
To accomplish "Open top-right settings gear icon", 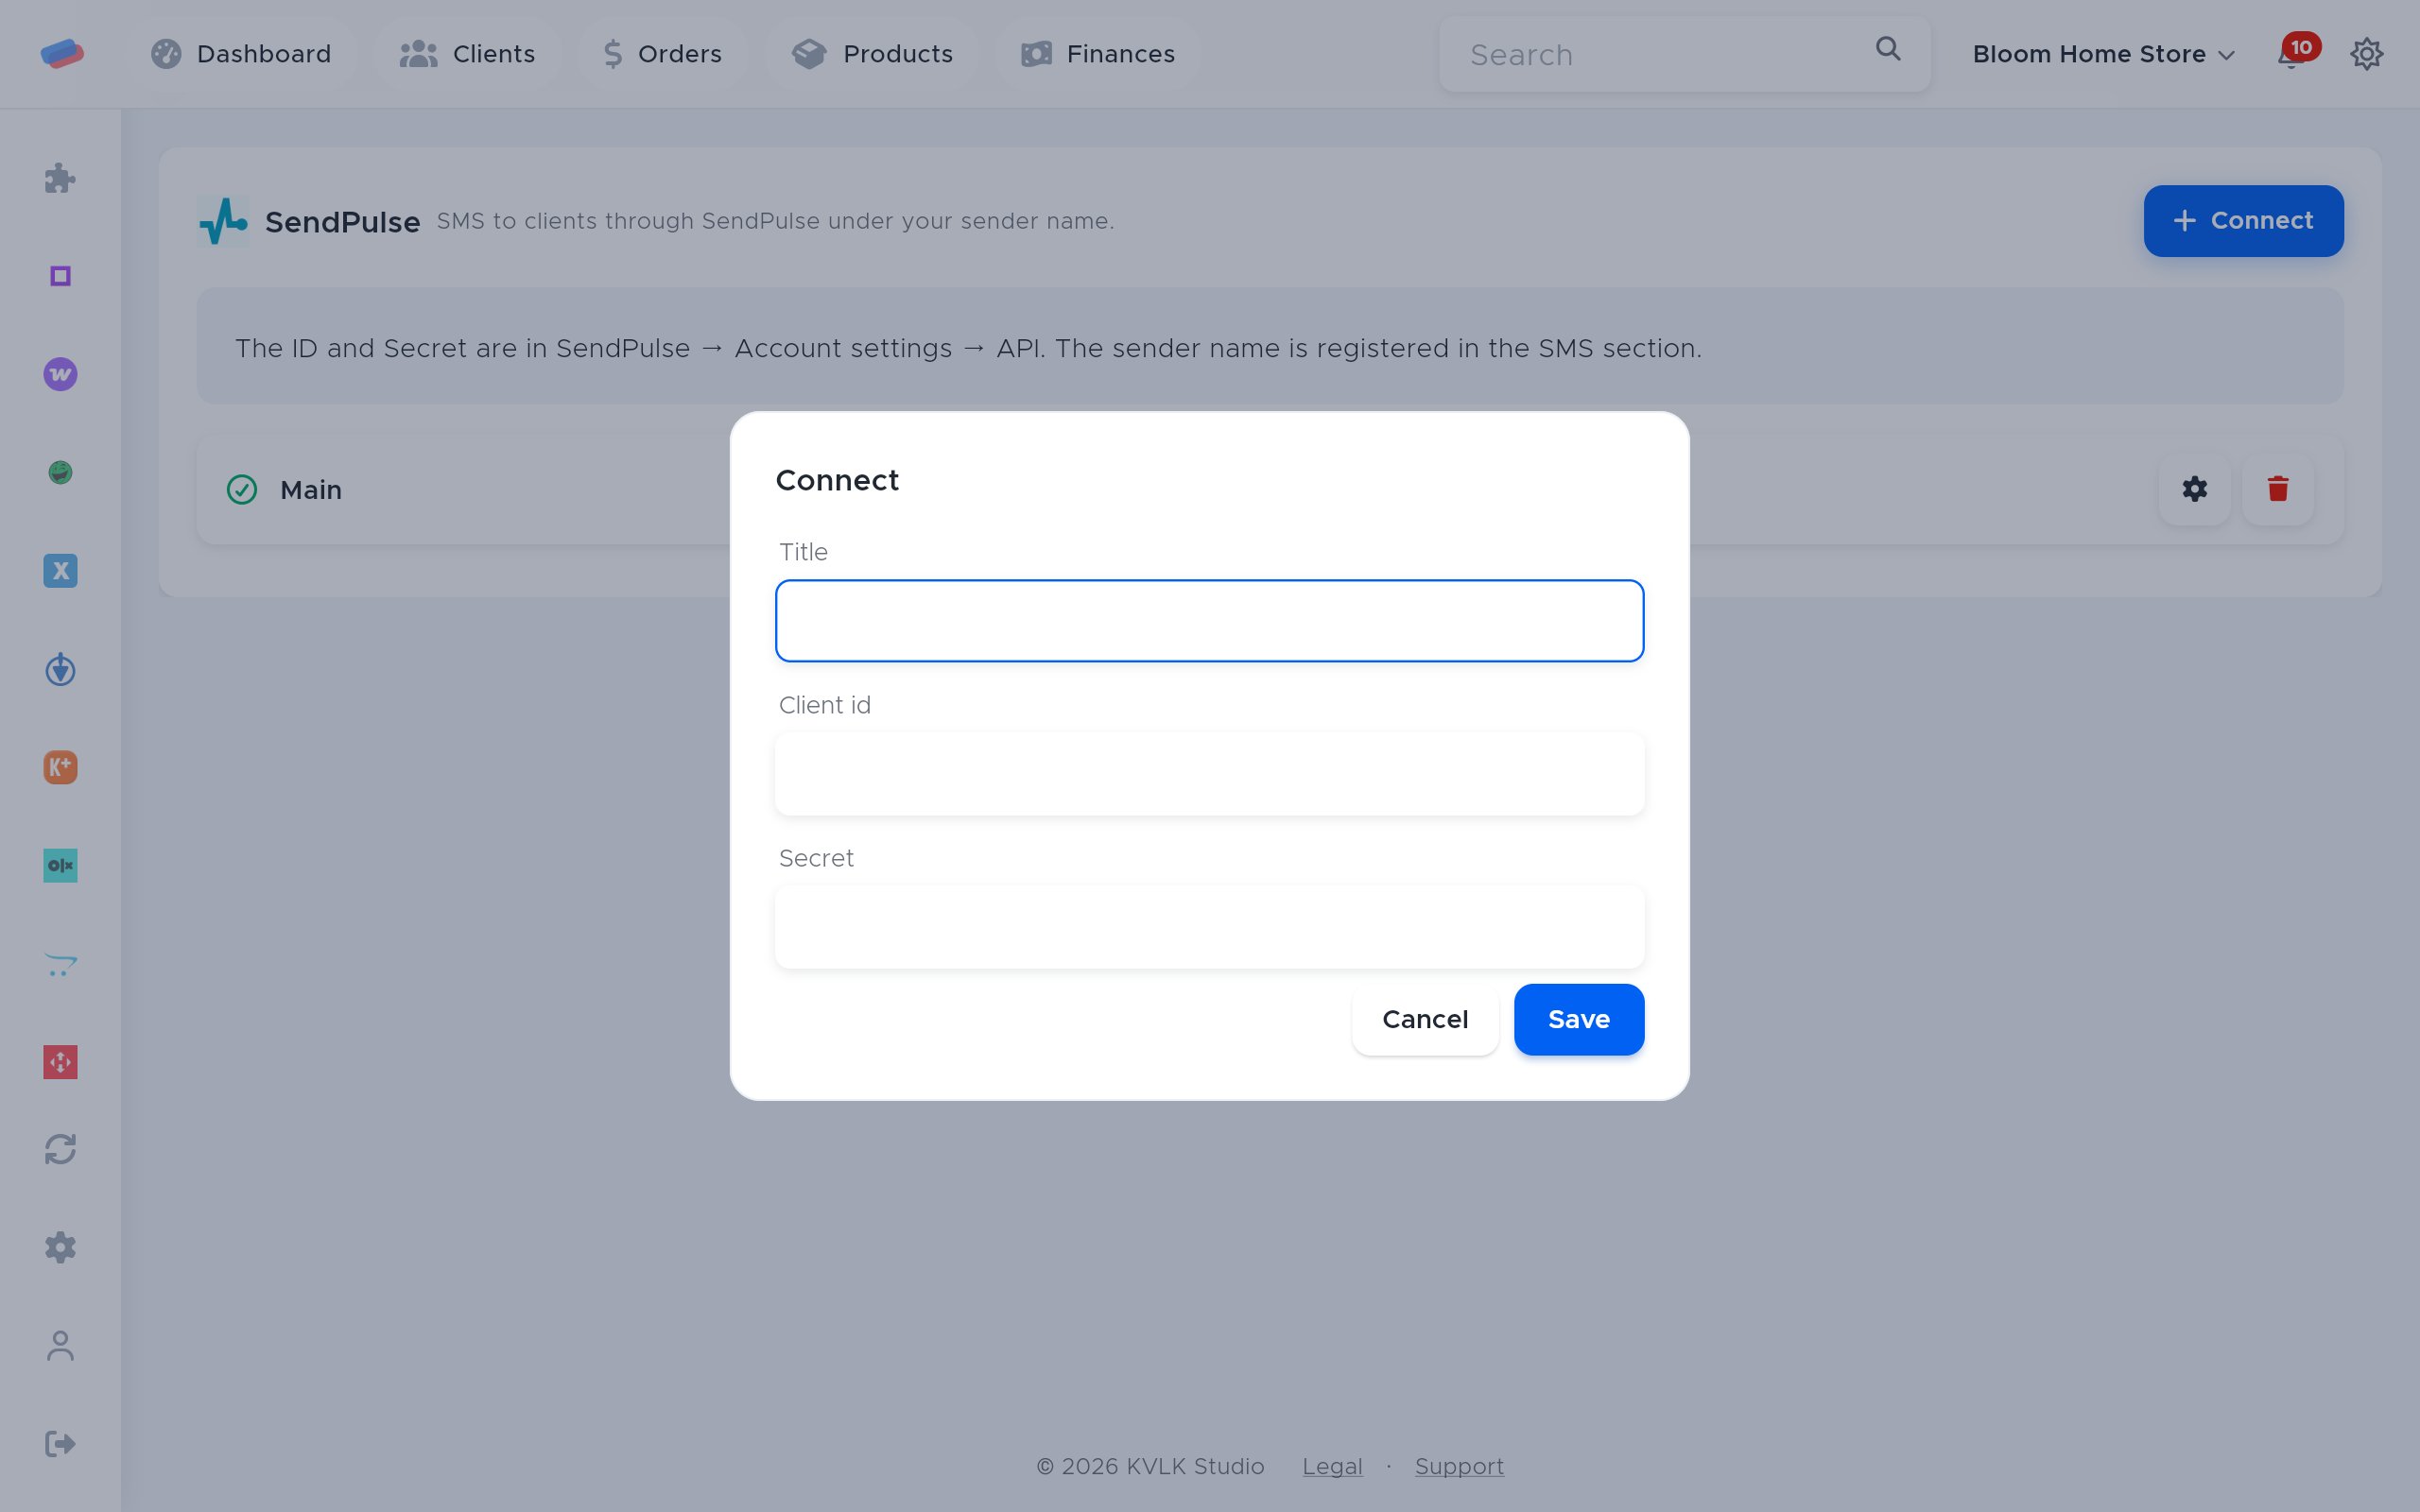I will [2366, 54].
